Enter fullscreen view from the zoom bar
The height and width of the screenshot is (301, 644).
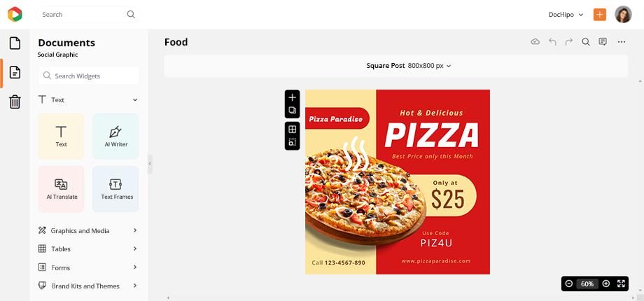pos(621,283)
